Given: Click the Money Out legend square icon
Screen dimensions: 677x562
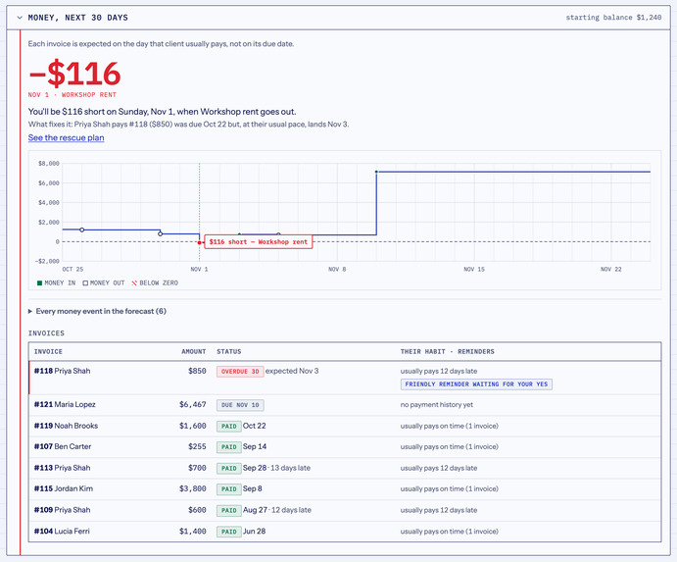Looking at the screenshot, I should 85,283.
